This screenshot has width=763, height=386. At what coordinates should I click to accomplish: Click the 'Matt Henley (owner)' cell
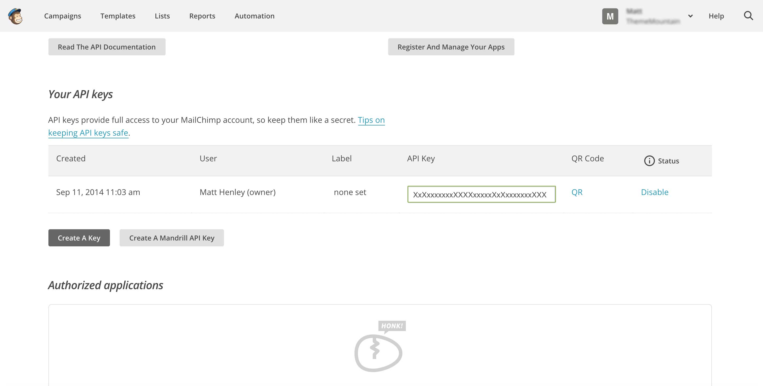238,192
